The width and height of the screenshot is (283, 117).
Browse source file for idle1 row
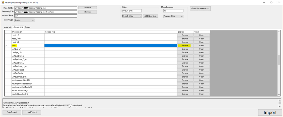[185, 46]
